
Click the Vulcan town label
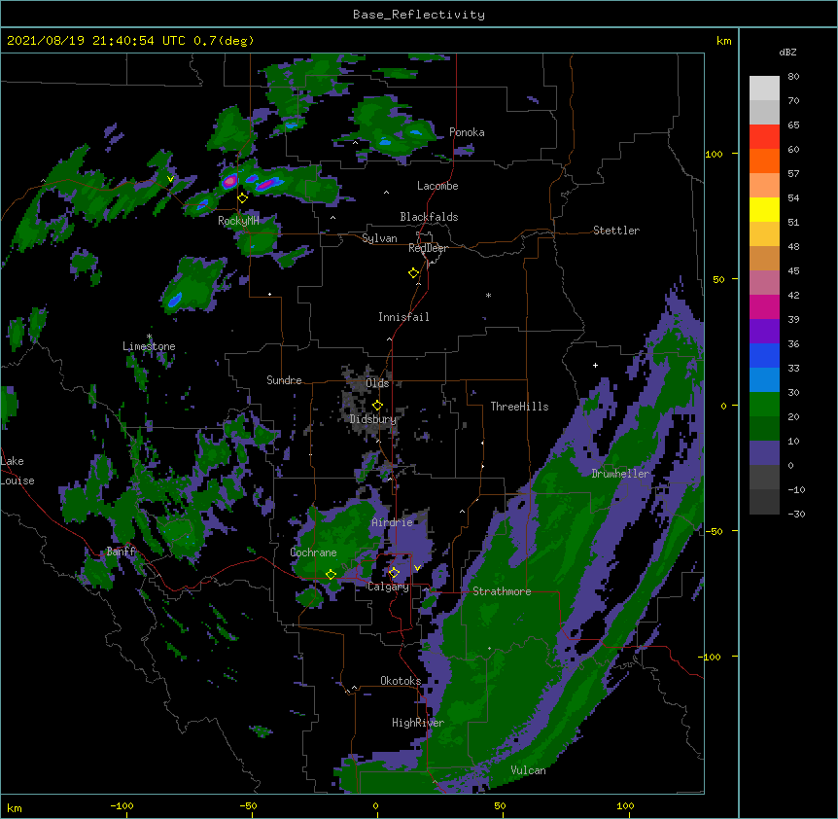528,770
